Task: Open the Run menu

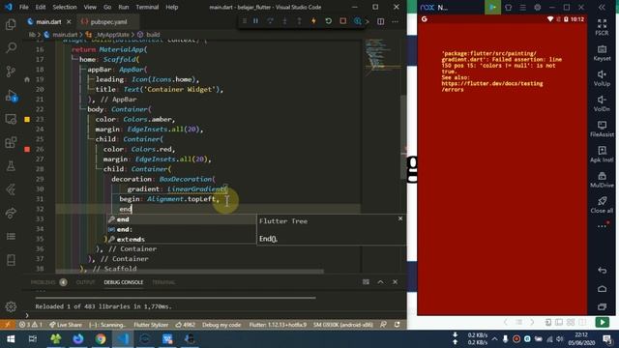Action: (124, 7)
